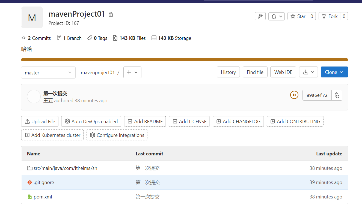Click the Find file button
The height and width of the screenshot is (208, 362).
tap(255, 72)
